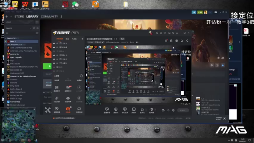Click the headset customer service icon
This screenshot has width=254, height=143.
(x=157, y=33)
